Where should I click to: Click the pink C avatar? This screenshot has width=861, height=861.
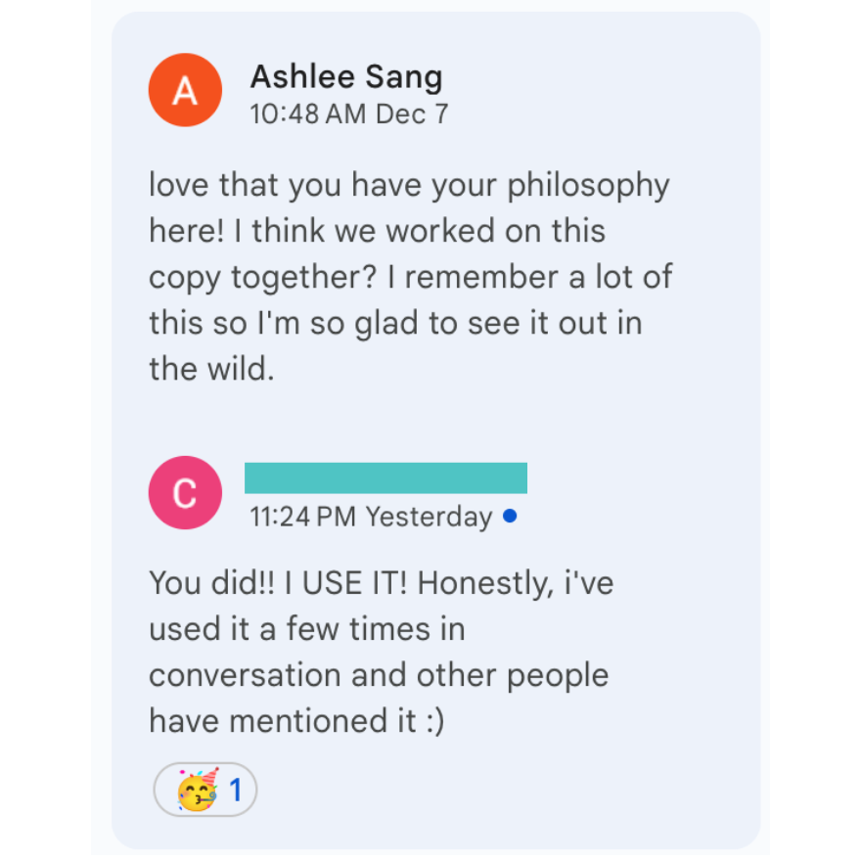[x=185, y=492]
